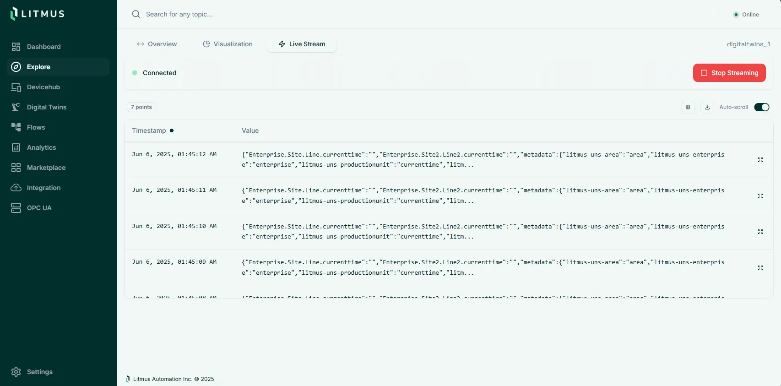The height and width of the screenshot is (386, 781).
Task: Click the digitaltwins_1 topic label
Action: pos(748,44)
